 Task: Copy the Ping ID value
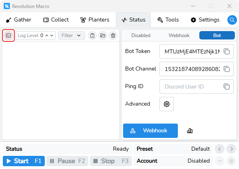pos(227,86)
